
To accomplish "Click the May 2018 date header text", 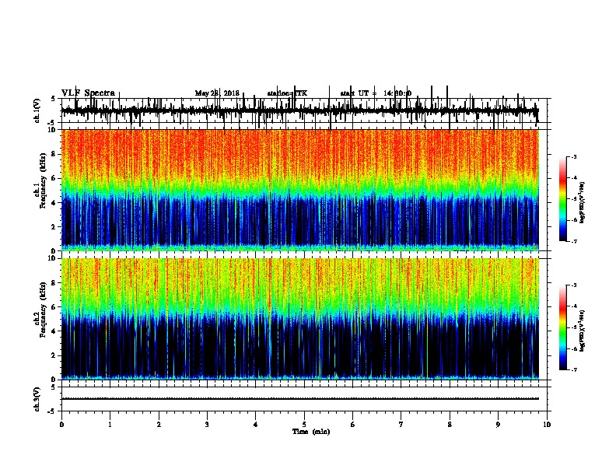I will click(x=217, y=93).
